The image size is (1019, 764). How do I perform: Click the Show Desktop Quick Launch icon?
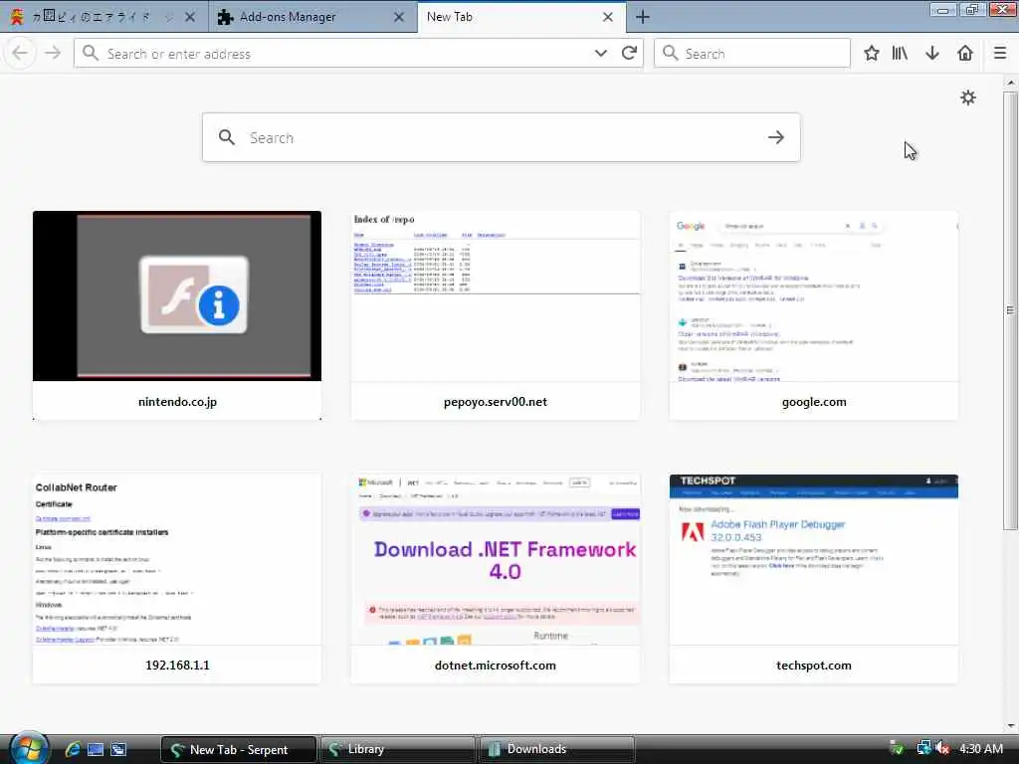96,749
